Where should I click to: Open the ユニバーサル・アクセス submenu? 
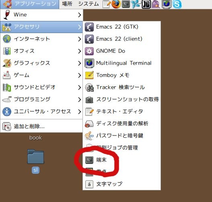41,112
